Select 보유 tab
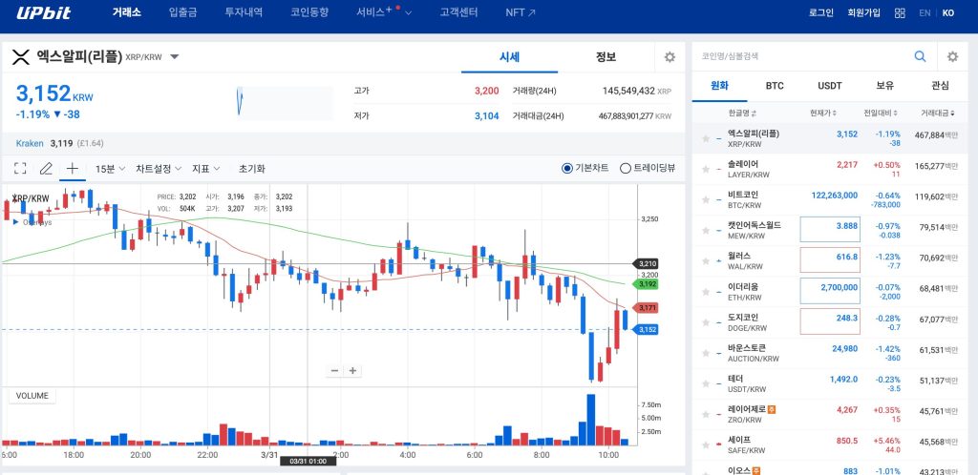 point(885,86)
